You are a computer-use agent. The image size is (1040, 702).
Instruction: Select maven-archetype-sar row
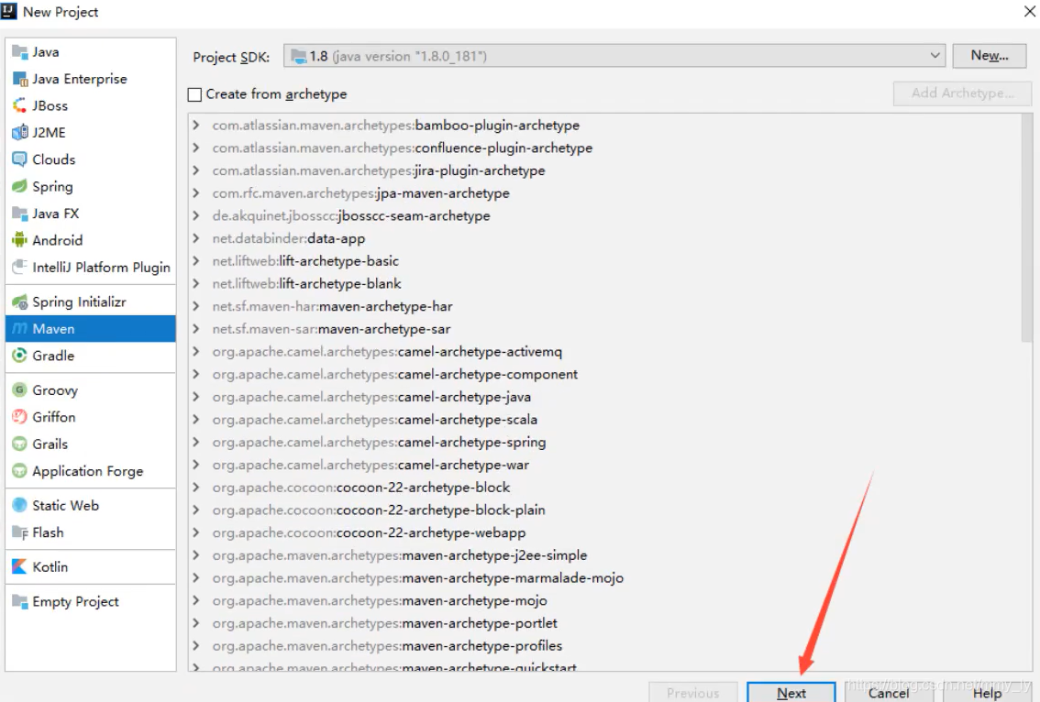pyautogui.click(x=604, y=329)
